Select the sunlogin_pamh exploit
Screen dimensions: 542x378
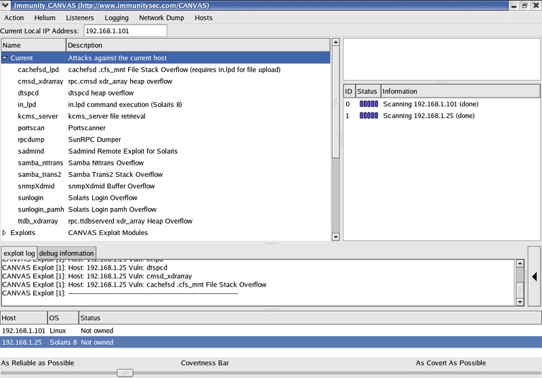pos(165,209)
